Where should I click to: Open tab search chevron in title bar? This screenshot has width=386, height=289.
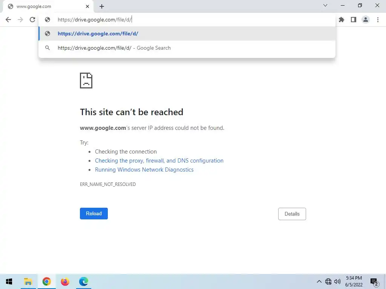pyautogui.click(x=325, y=5)
